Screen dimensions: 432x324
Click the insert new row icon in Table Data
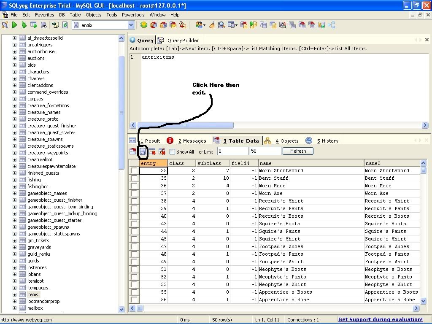[133, 151]
